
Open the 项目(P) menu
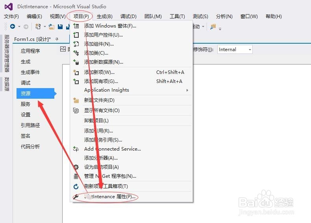(x=81, y=17)
